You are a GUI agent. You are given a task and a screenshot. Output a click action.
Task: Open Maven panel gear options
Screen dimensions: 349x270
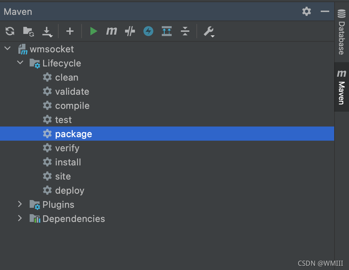(x=307, y=11)
